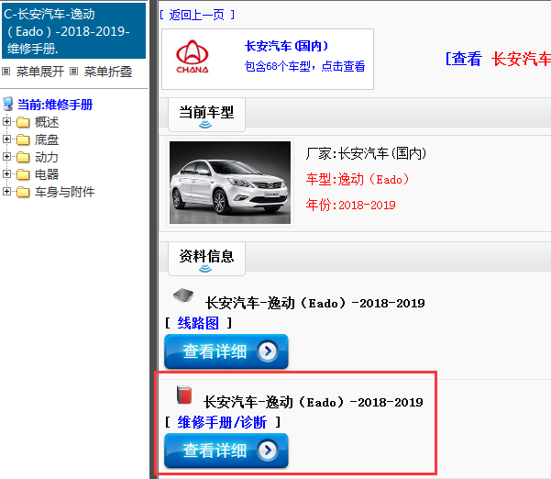This screenshot has width=551, height=479.
Task: Click the sidebar title C-长安汽车-逸动 banner
Action: (x=73, y=30)
